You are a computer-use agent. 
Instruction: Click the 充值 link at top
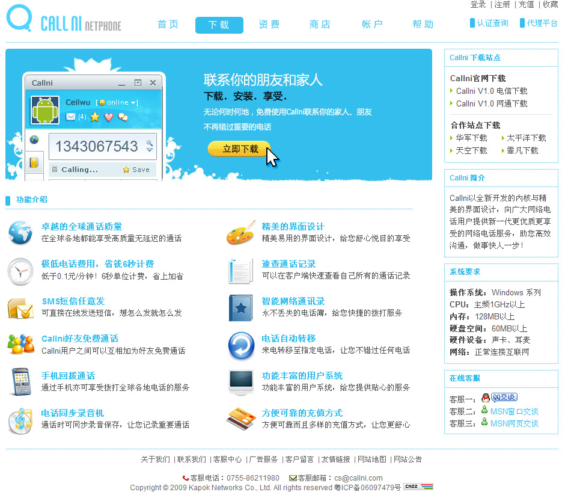pyautogui.click(x=527, y=4)
